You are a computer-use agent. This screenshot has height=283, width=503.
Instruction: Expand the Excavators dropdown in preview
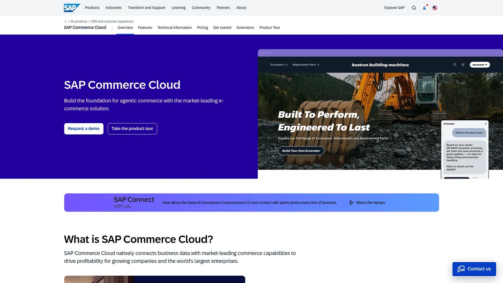coord(279,65)
